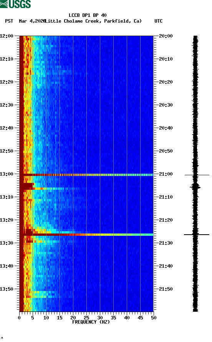Click the 12:40 PST time label

click(x=7, y=128)
